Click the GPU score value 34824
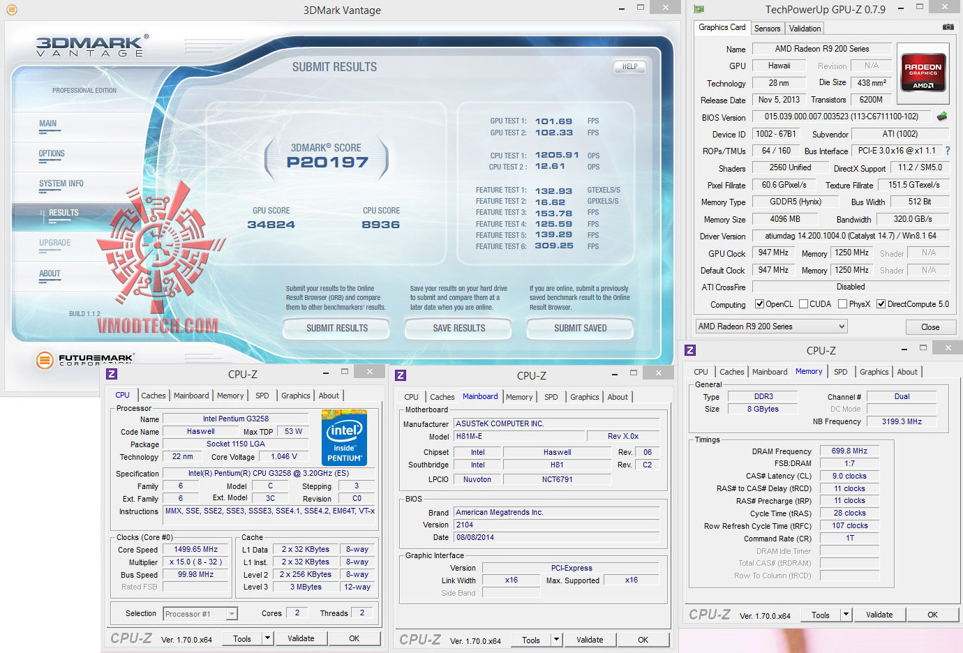Image resolution: width=963 pixels, height=653 pixels. click(271, 225)
